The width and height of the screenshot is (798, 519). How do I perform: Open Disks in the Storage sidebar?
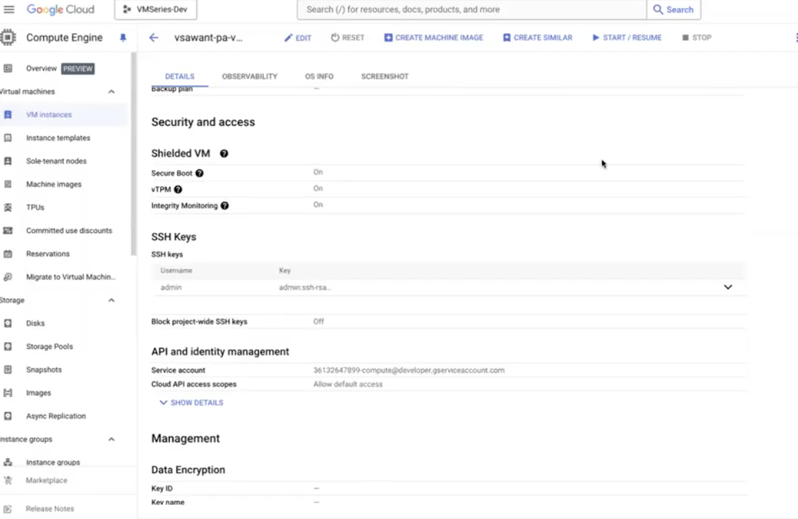(x=35, y=324)
